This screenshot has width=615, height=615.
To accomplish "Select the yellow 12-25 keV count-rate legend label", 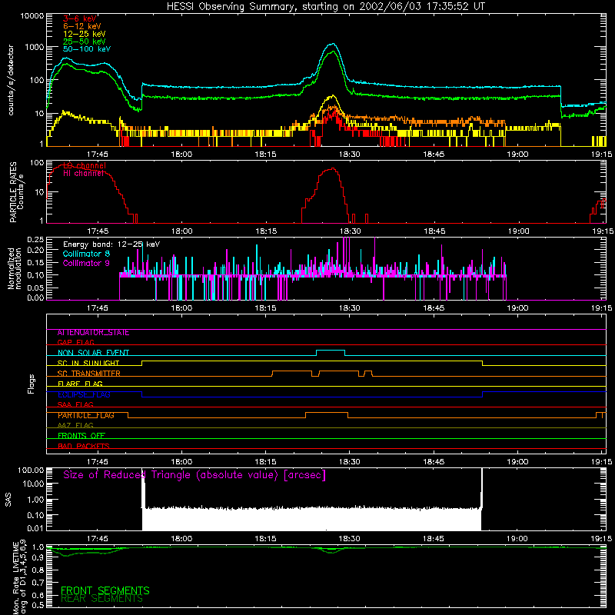I will click(85, 34).
